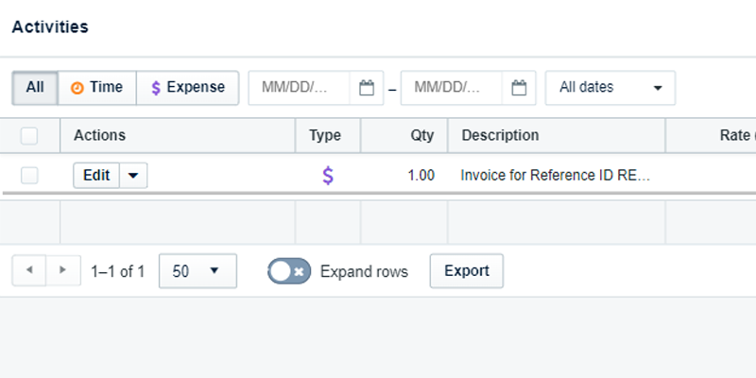Open the rows per page dropdown
The height and width of the screenshot is (378, 756).
click(x=198, y=271)
